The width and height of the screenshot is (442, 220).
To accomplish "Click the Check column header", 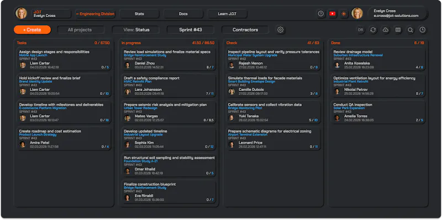I will click(x=231, y=43).
